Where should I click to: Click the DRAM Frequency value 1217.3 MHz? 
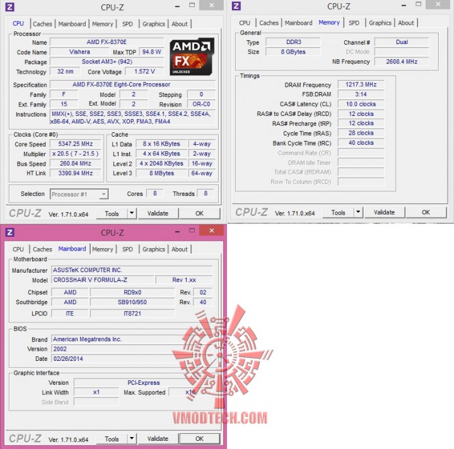coord(361,84)
